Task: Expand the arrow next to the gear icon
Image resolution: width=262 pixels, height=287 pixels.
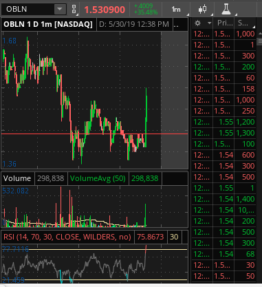Action: tap(209, 23)
